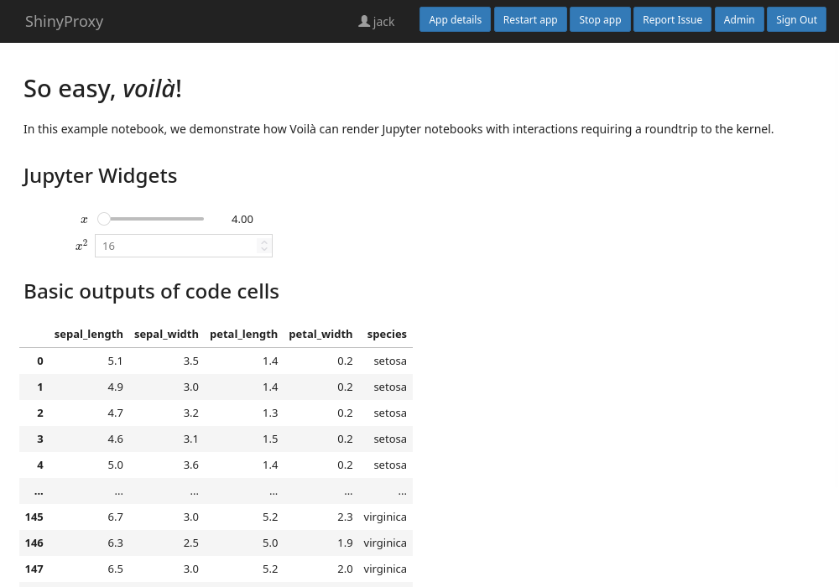Sign Out of ShinyProxy

(x=796, y=20)
